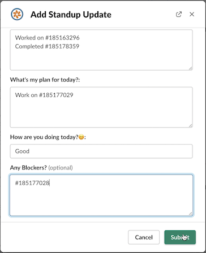Click the "Any Blockers?" label

(28, 168)
